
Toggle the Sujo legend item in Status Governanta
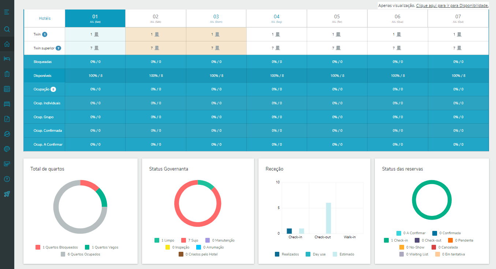[190, 240]
